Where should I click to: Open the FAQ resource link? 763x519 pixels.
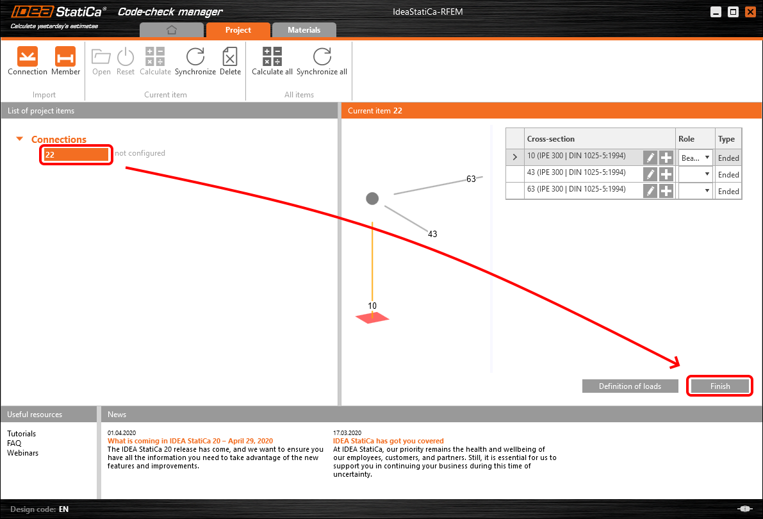coord(14,443)
